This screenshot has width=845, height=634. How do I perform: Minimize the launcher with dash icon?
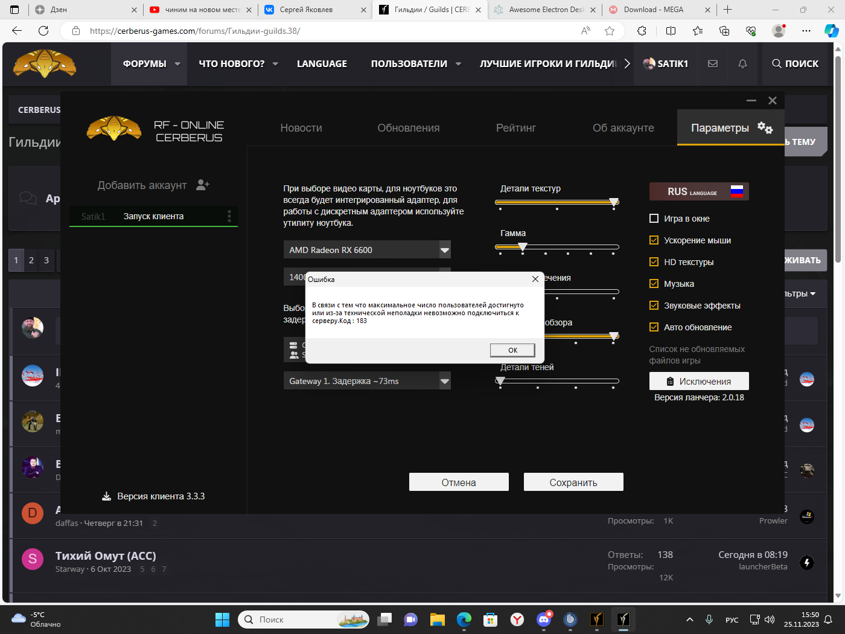pos(751,101)
